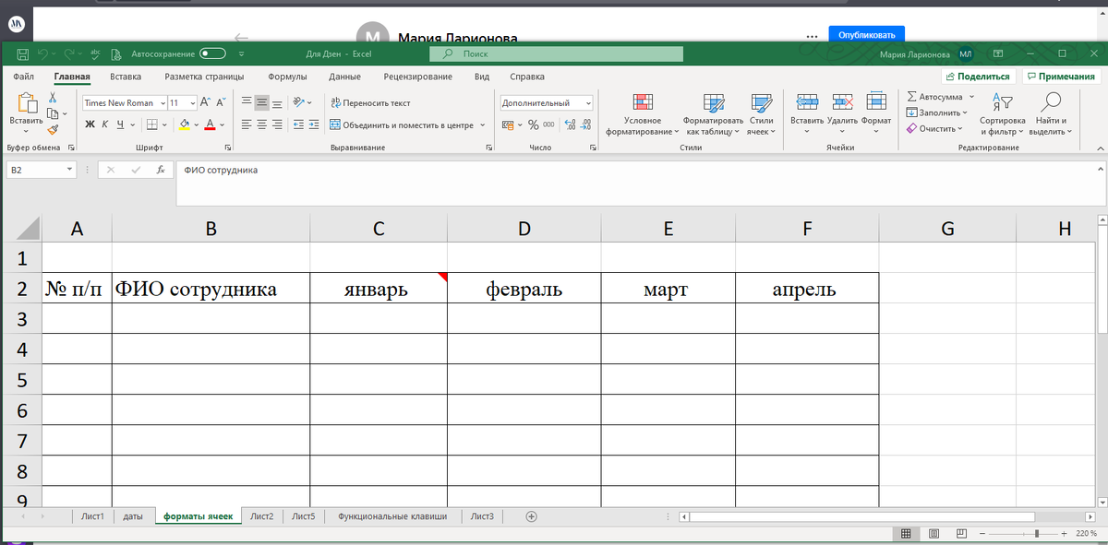Click the Вставить paste button
Viewport: 1108px width, 545px height.
point(26,113)
